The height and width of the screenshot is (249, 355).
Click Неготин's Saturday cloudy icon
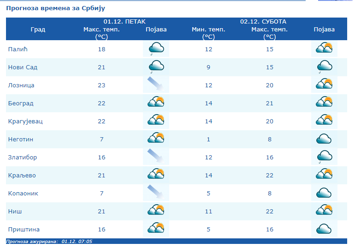coord(324,139)
